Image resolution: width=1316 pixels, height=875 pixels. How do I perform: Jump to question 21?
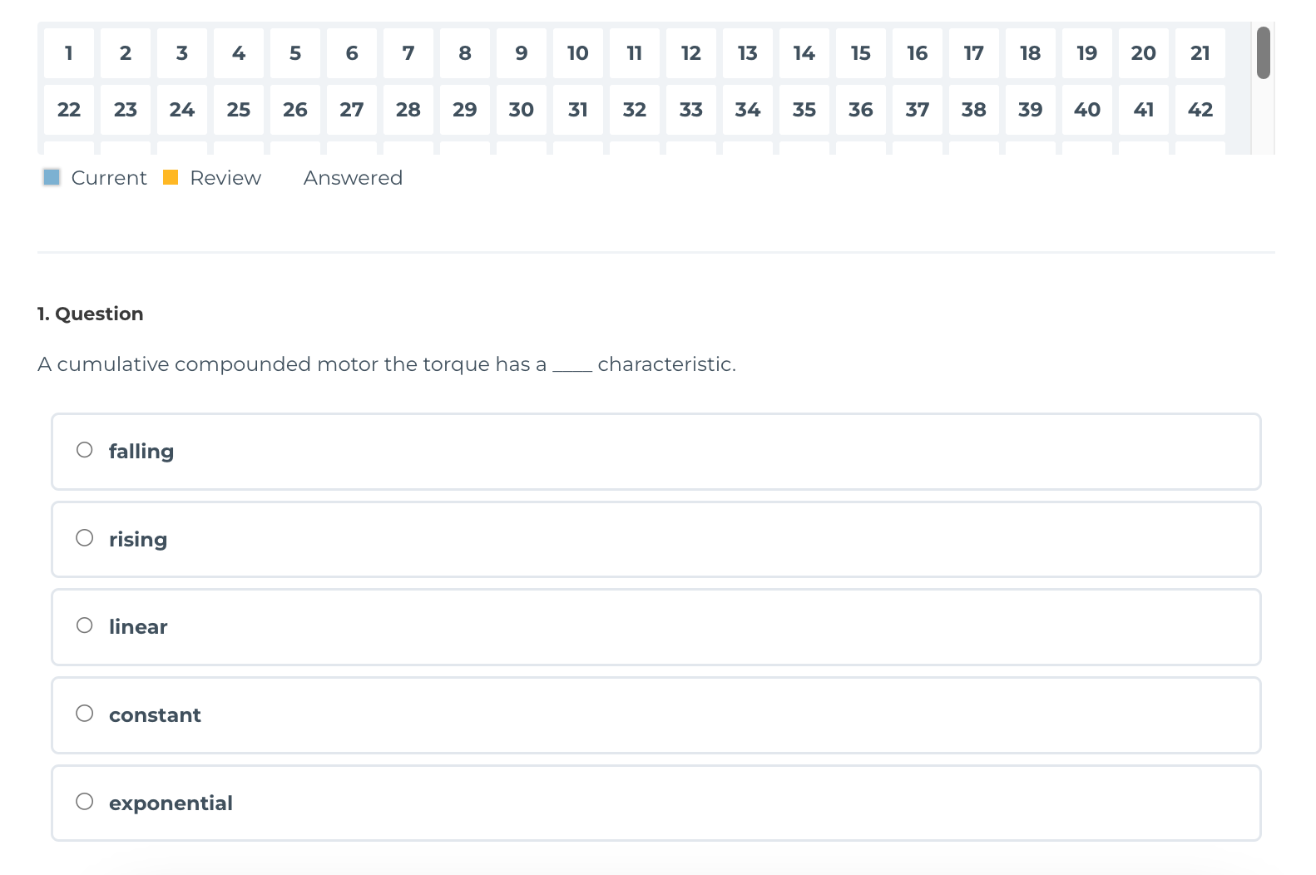coord(1200,53)
